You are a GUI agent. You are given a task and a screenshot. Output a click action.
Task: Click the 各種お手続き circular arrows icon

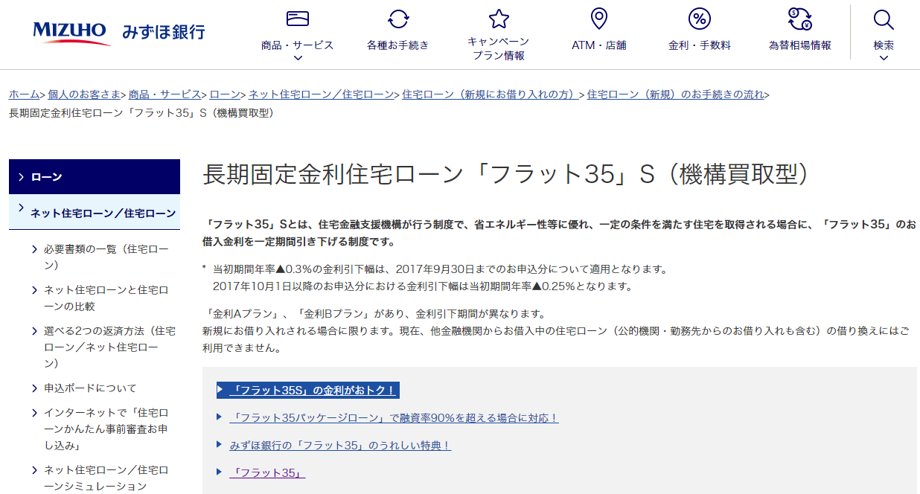click(398, 19)
